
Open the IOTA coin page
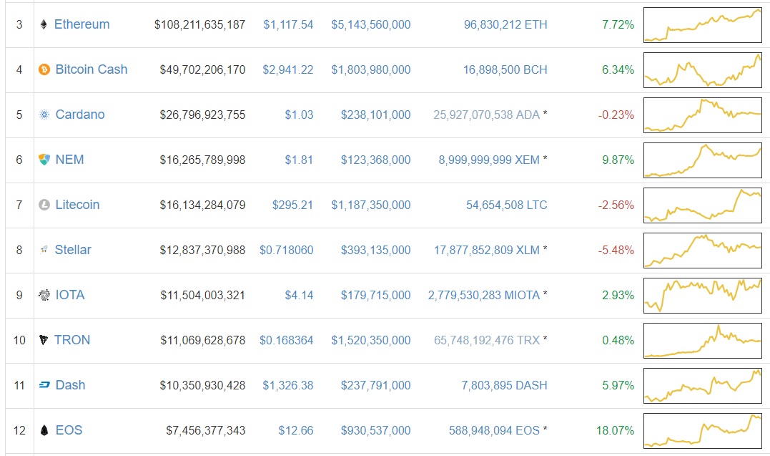click(x=70, y=295)
